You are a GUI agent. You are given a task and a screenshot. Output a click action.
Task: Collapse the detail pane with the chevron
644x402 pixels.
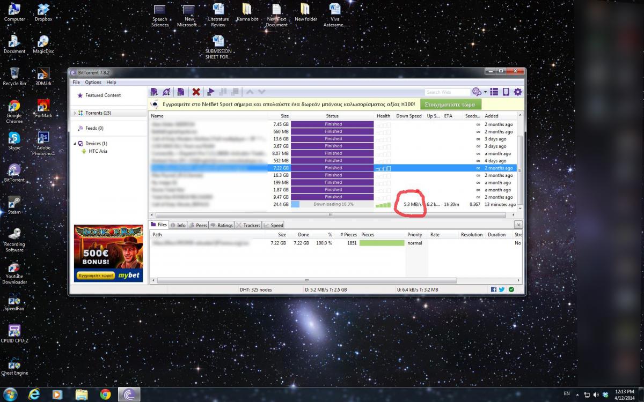(x=518, y=225)
